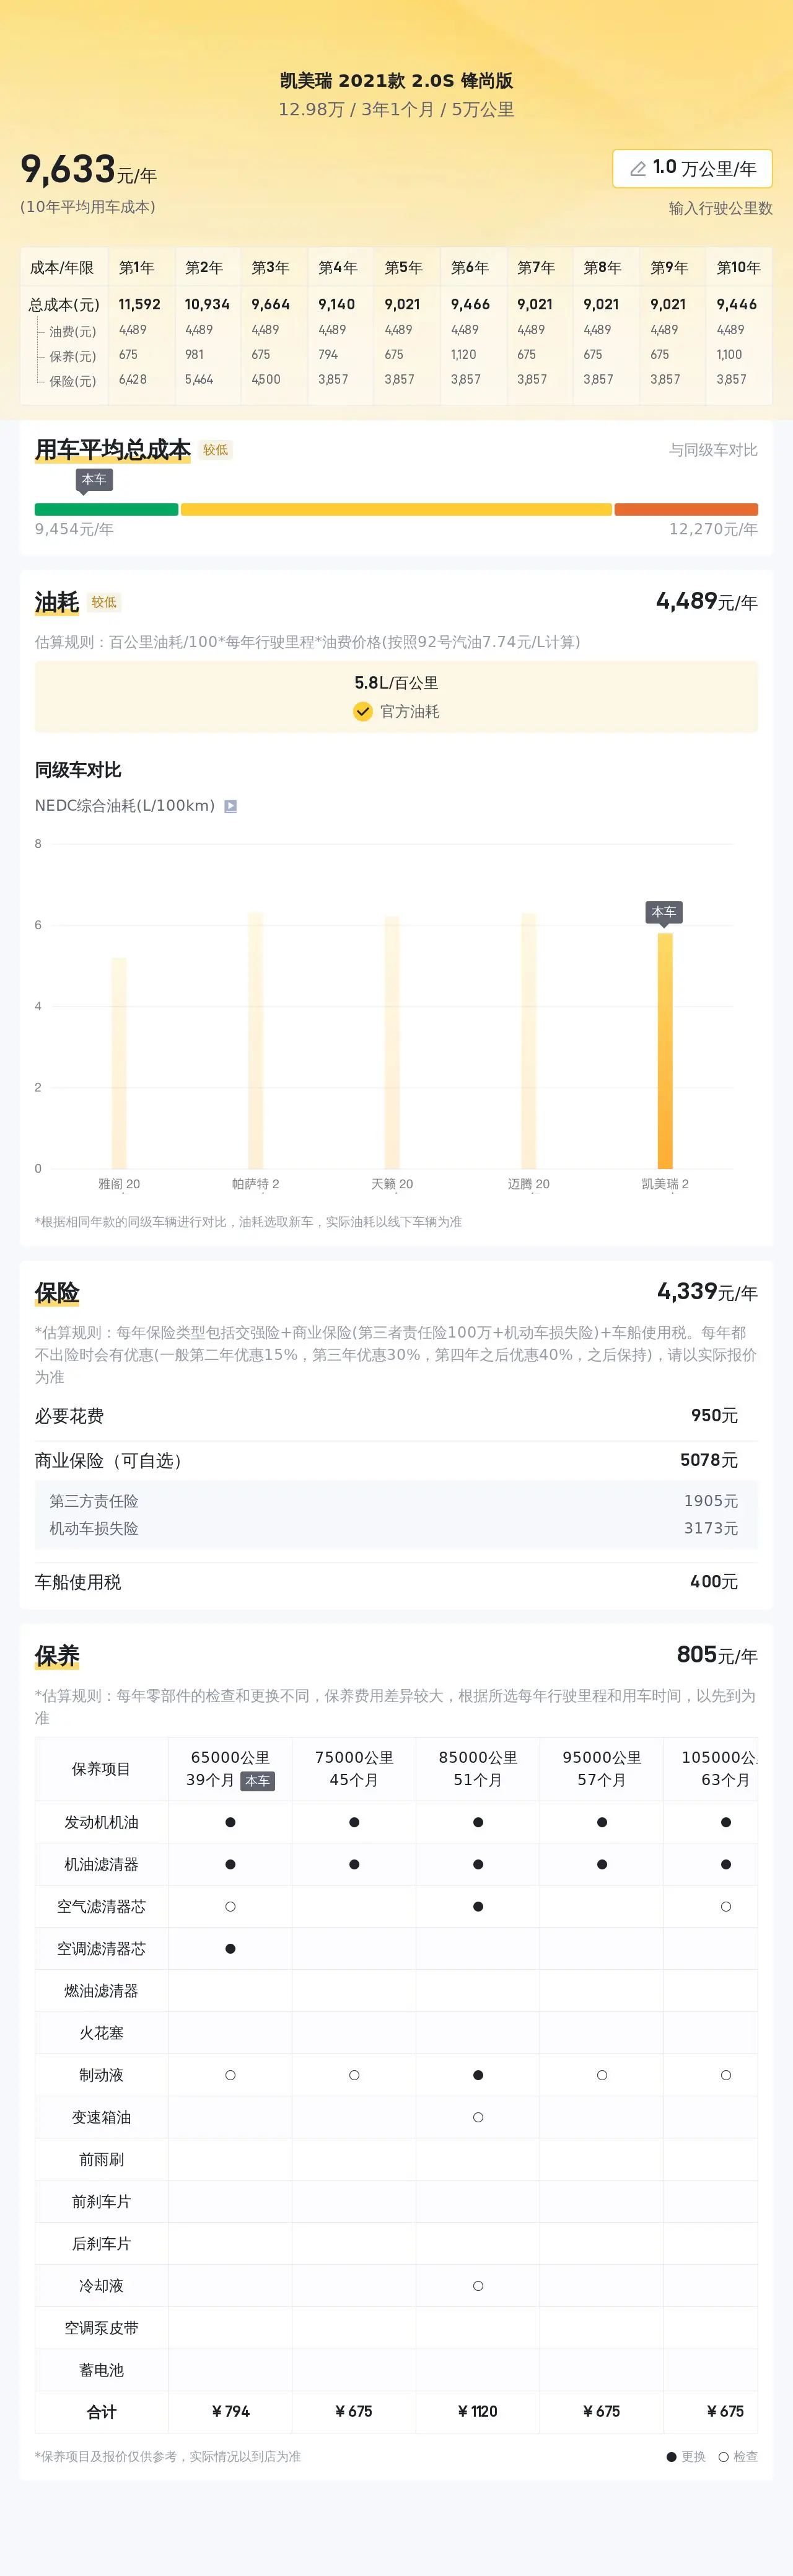Select the highlighted 凯美瑞 bar in the chart

(x=665, y=1051)
